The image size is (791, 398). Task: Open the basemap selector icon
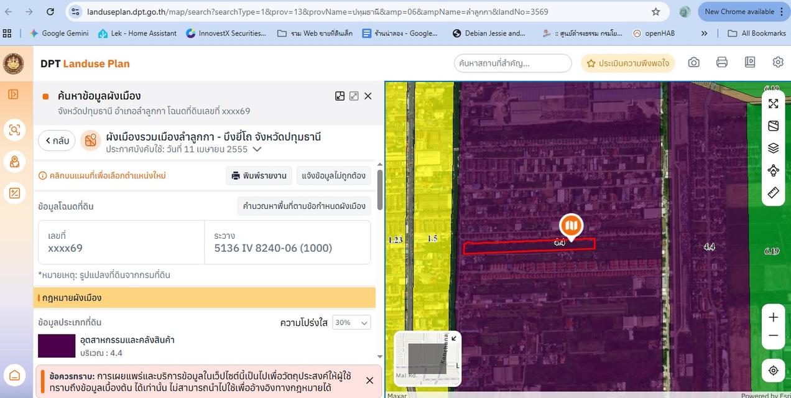tap(774, 126)
